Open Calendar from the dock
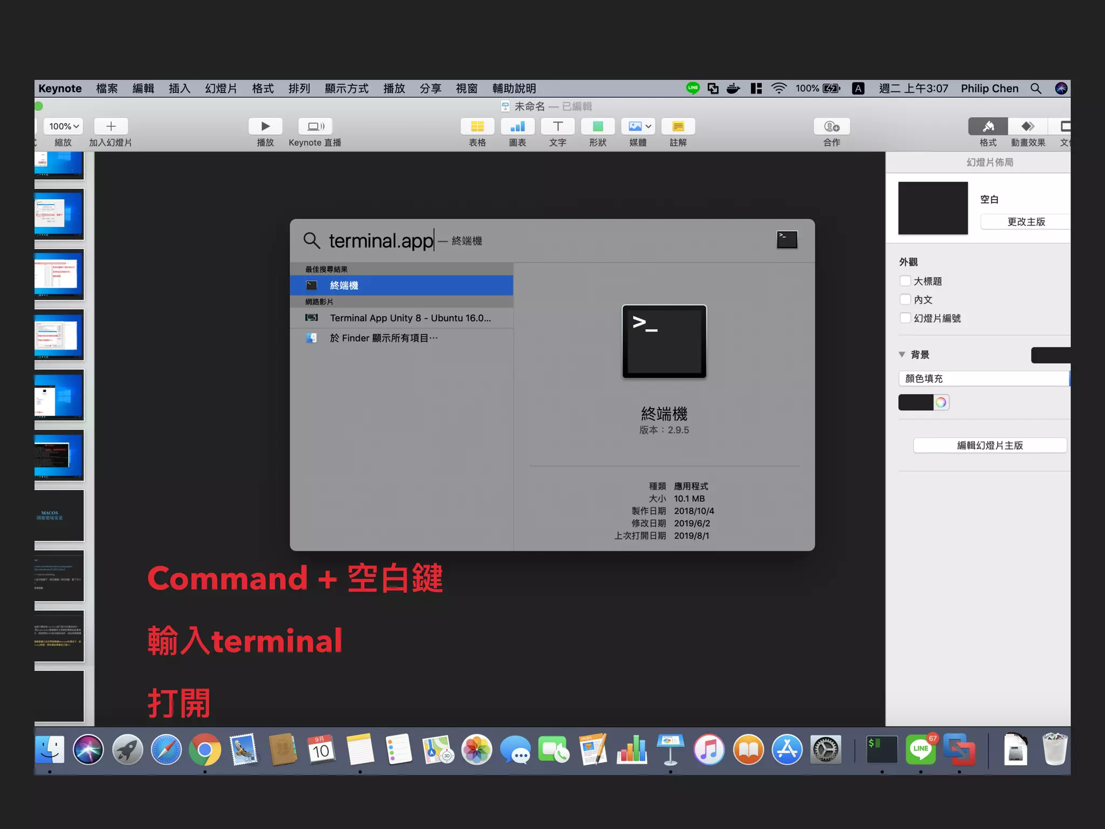1105x829 pixels. point(321,750)
